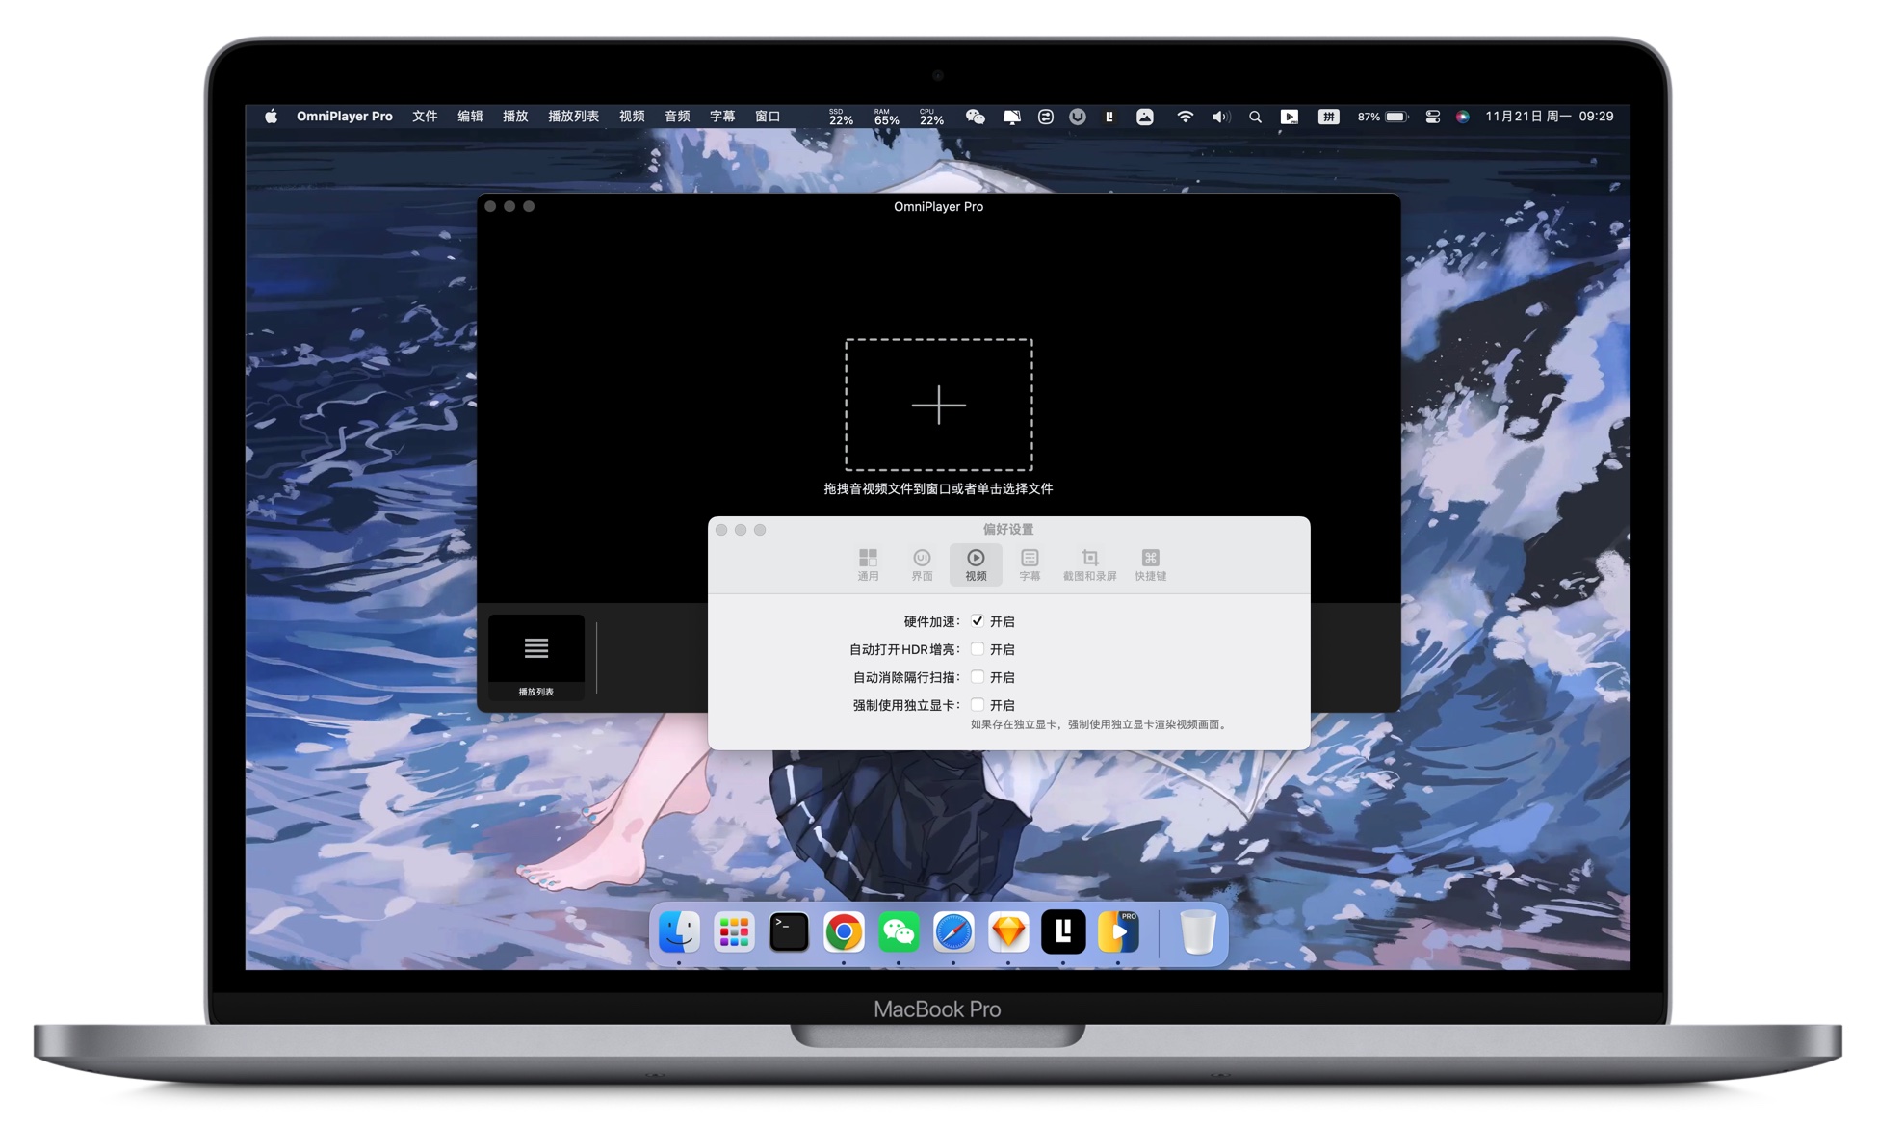The height and width of the screenshot is (1127, 1878).
Task: Open Finder from the Dock
Action: [679, 931]
